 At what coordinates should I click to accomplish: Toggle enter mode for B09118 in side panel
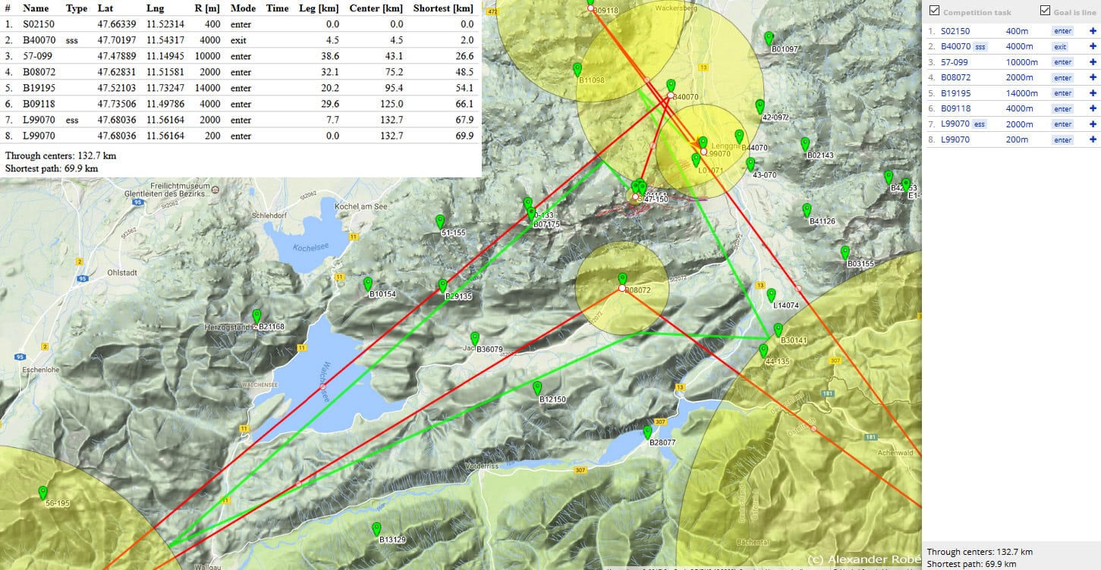click(1062, 109)
